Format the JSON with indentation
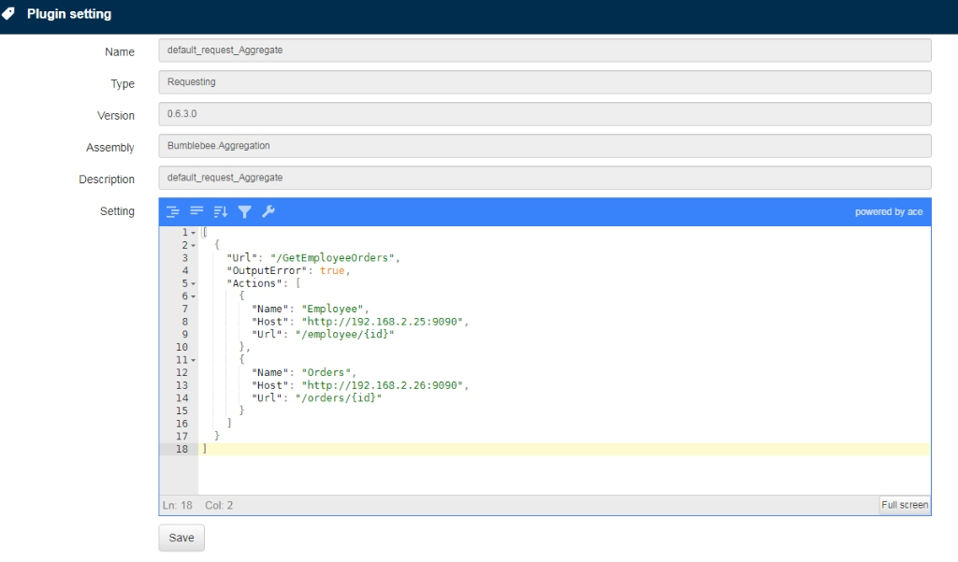 (173, 212)
